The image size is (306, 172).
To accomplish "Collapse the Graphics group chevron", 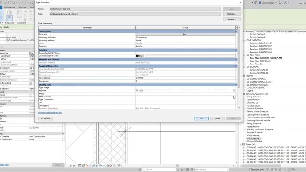I will pyautogui.click(x=236, y=50).
